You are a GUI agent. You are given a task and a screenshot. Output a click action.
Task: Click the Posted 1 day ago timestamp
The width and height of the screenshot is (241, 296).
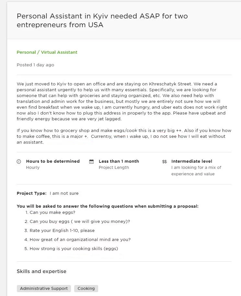click(x=35, y=65)
